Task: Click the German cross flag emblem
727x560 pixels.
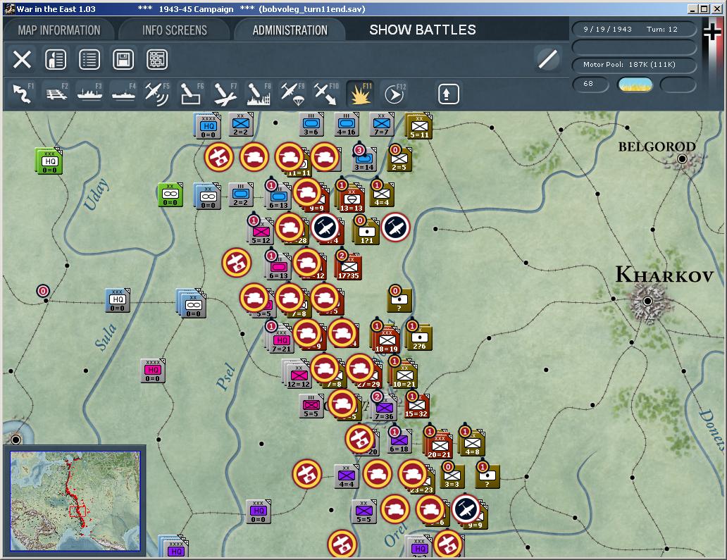Action: pos(713,32)
